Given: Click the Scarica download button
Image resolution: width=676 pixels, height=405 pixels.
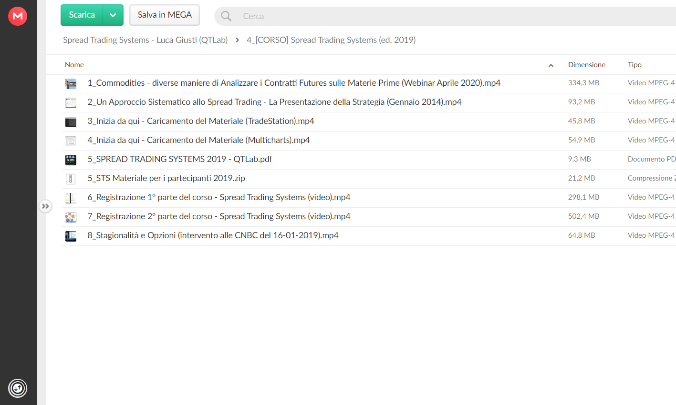Looking at the screenshot, I should [x=82, y=15].
